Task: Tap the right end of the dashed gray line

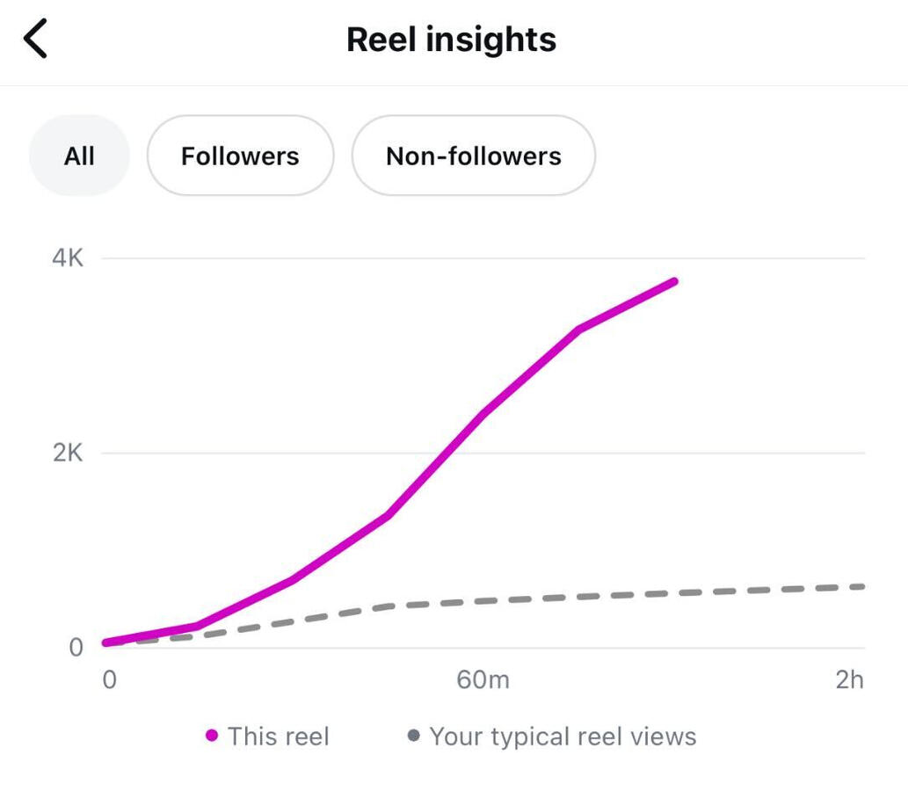Action: 863,586
